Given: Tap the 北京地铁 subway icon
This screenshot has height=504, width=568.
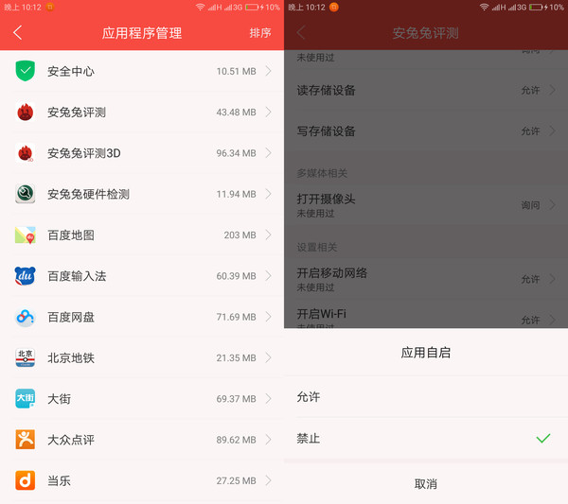Looking at the screenshot, I should [x=26, y=358].
